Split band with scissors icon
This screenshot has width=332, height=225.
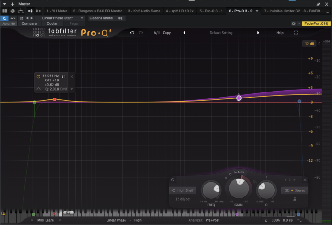[295, 199]
